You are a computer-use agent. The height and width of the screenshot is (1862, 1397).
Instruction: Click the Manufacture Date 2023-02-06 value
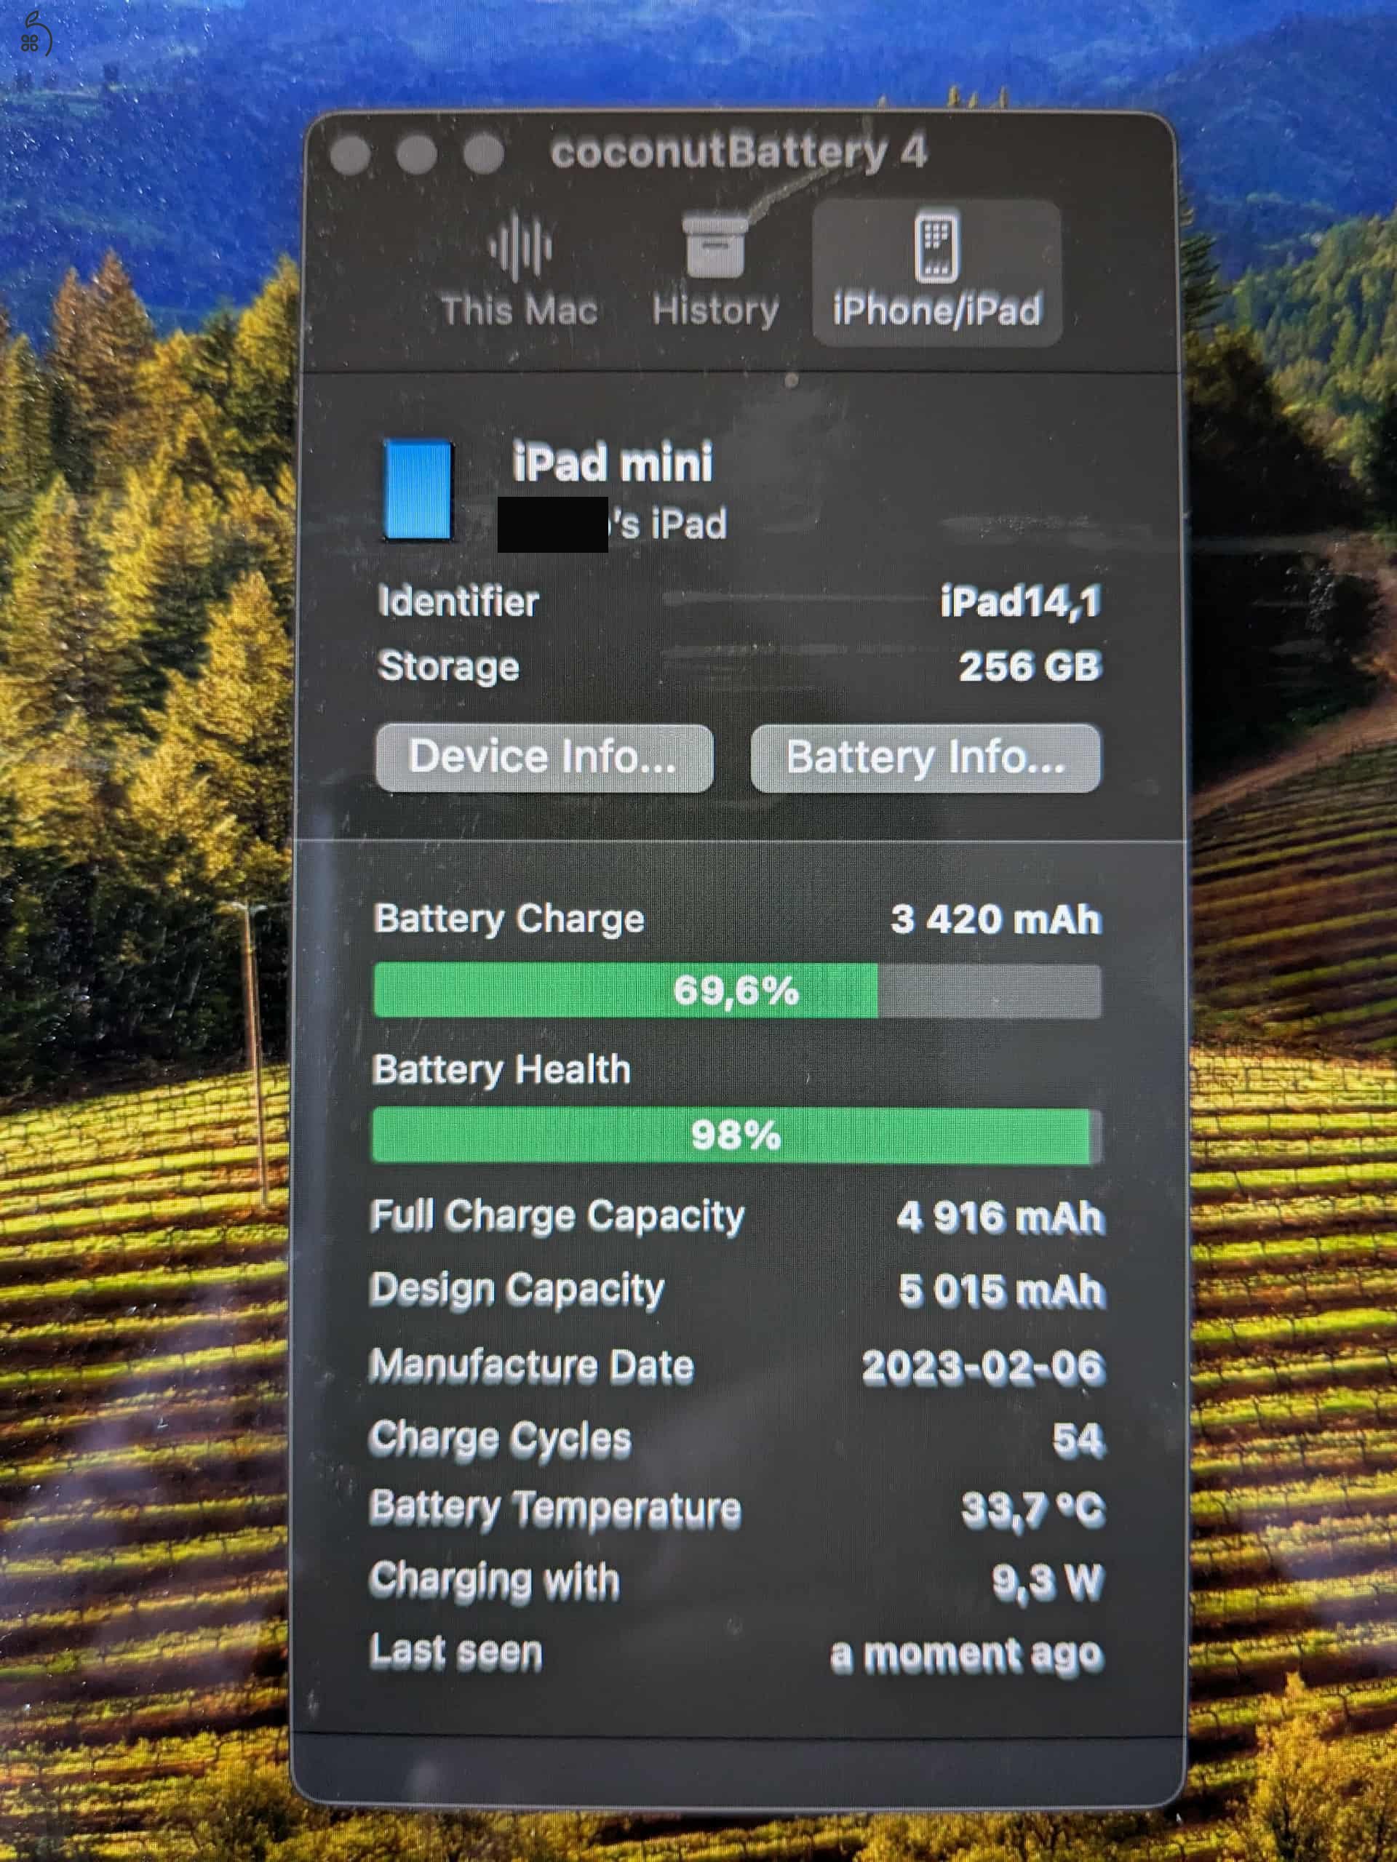point(983,1367)
